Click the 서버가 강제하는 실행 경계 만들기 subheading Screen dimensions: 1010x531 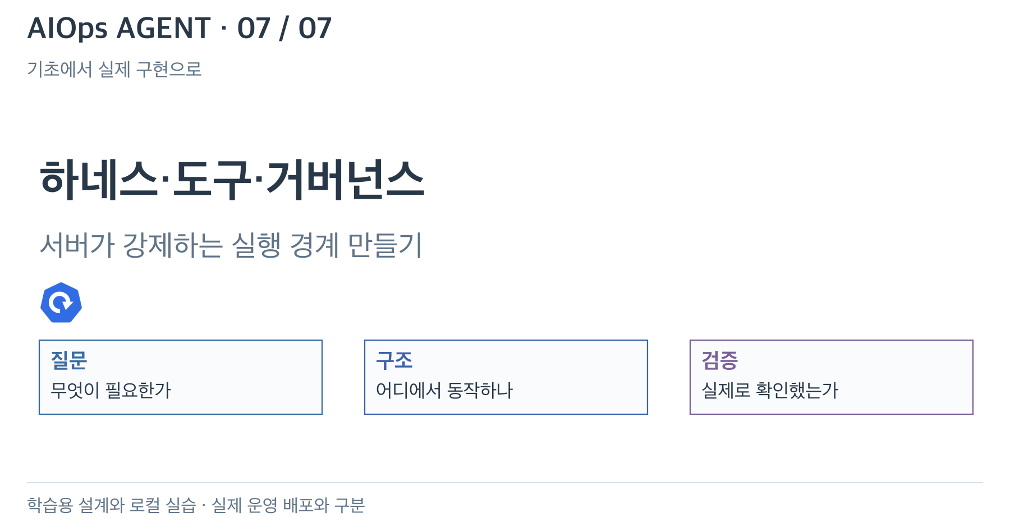pyautogui.click(x=231, y=245)
